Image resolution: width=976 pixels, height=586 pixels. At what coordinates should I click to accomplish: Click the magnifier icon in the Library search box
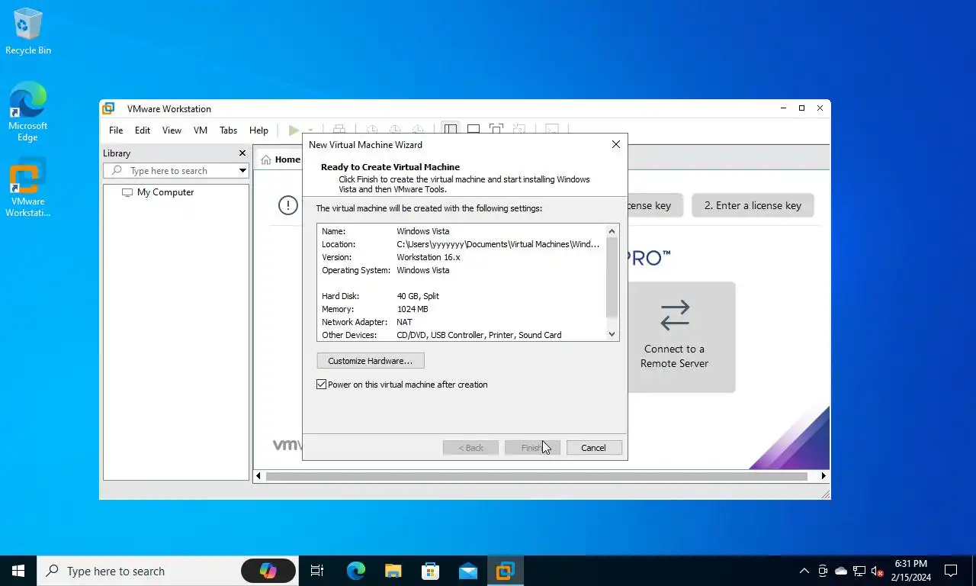point(117,171)
